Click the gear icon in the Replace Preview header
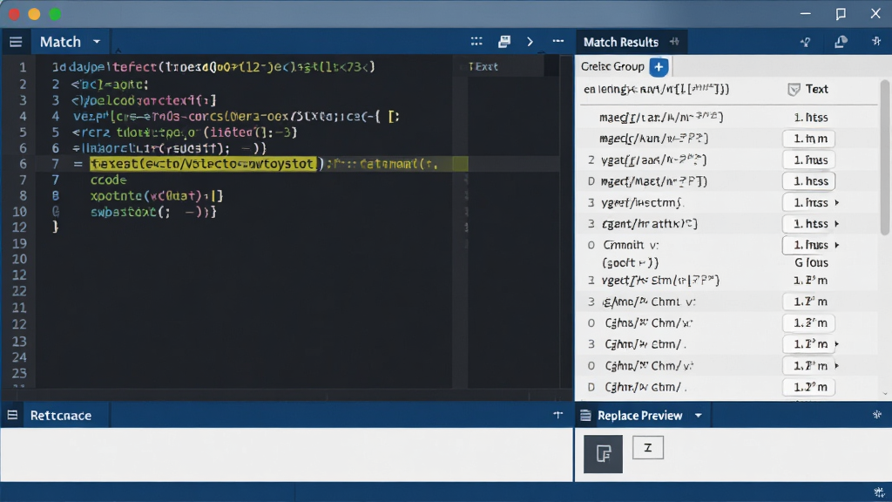 pyautogui.click(x=877, y=415)
